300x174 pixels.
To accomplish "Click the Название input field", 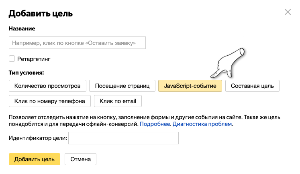I will pyautogui.click(x=77, y=42).
